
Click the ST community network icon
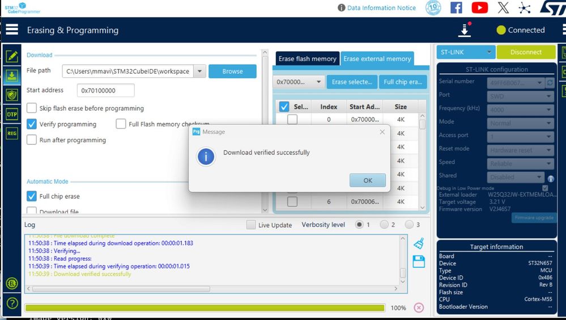(525, 8)
